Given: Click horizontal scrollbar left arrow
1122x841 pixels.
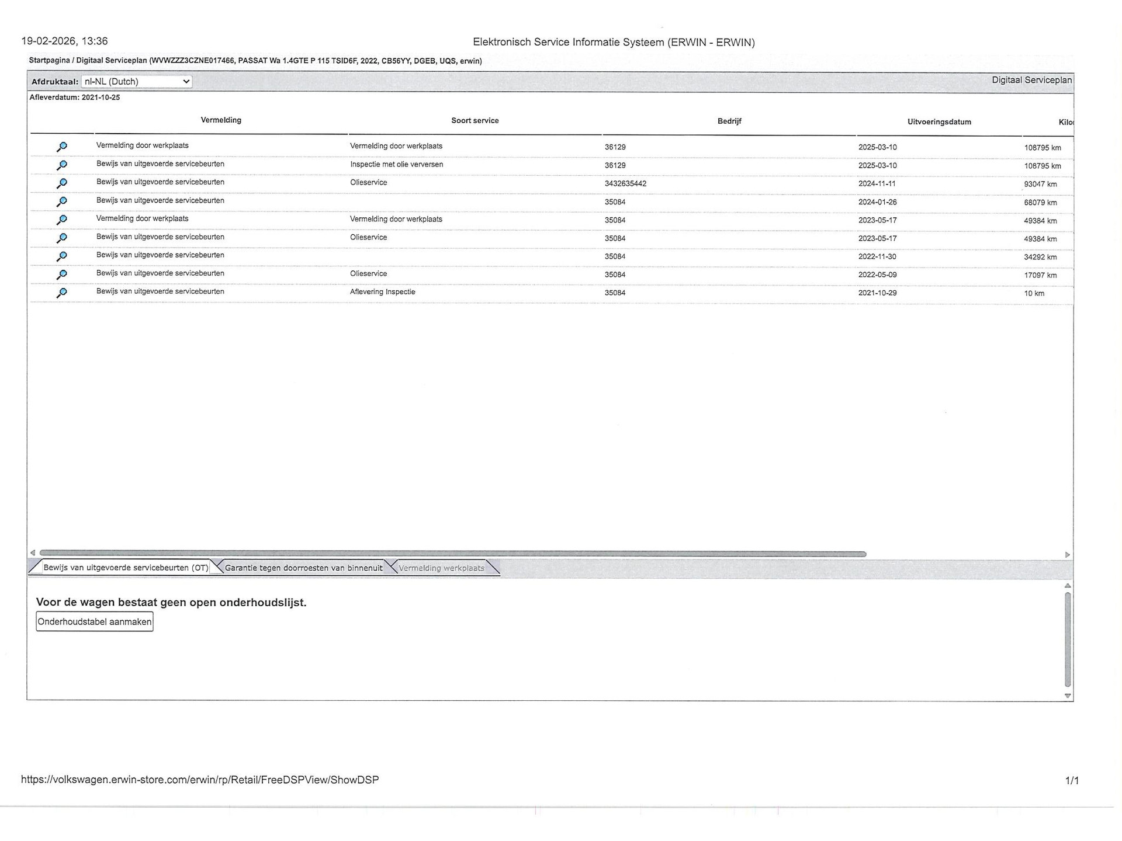Looking at the screenshot, I should [33, 552].
